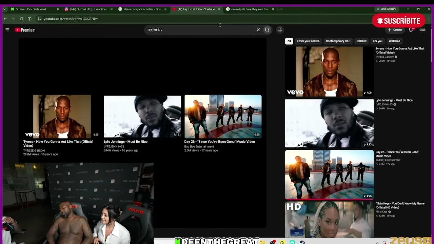Open the Steam icon in the taskbar
This screenshot has height=244, width=434.
click(x=302, y=242)
